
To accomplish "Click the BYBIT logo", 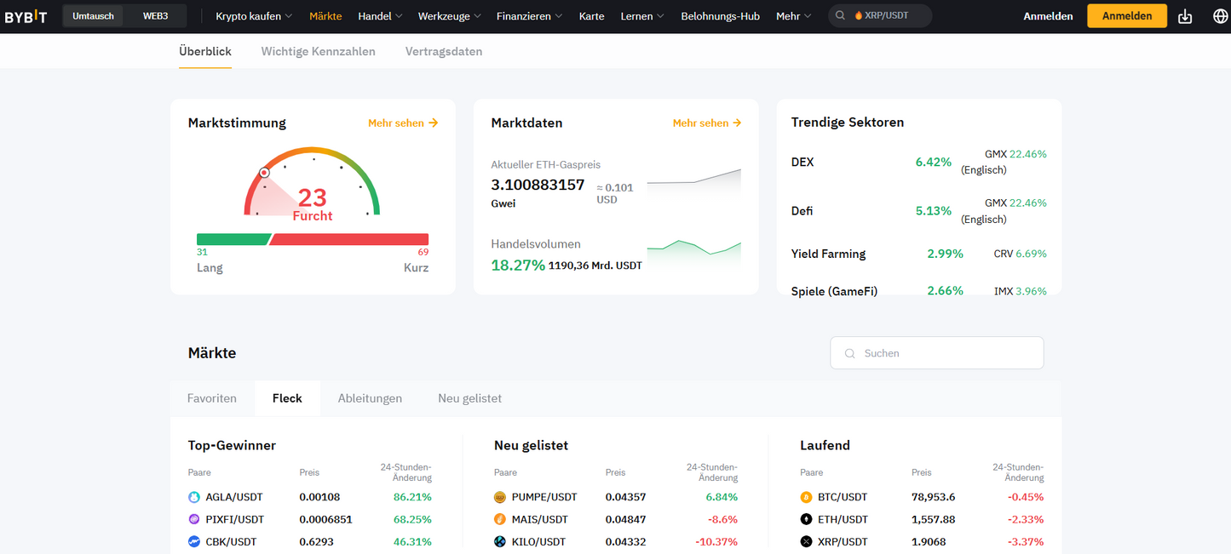I will pyautogui.click(x=26, y=15).
